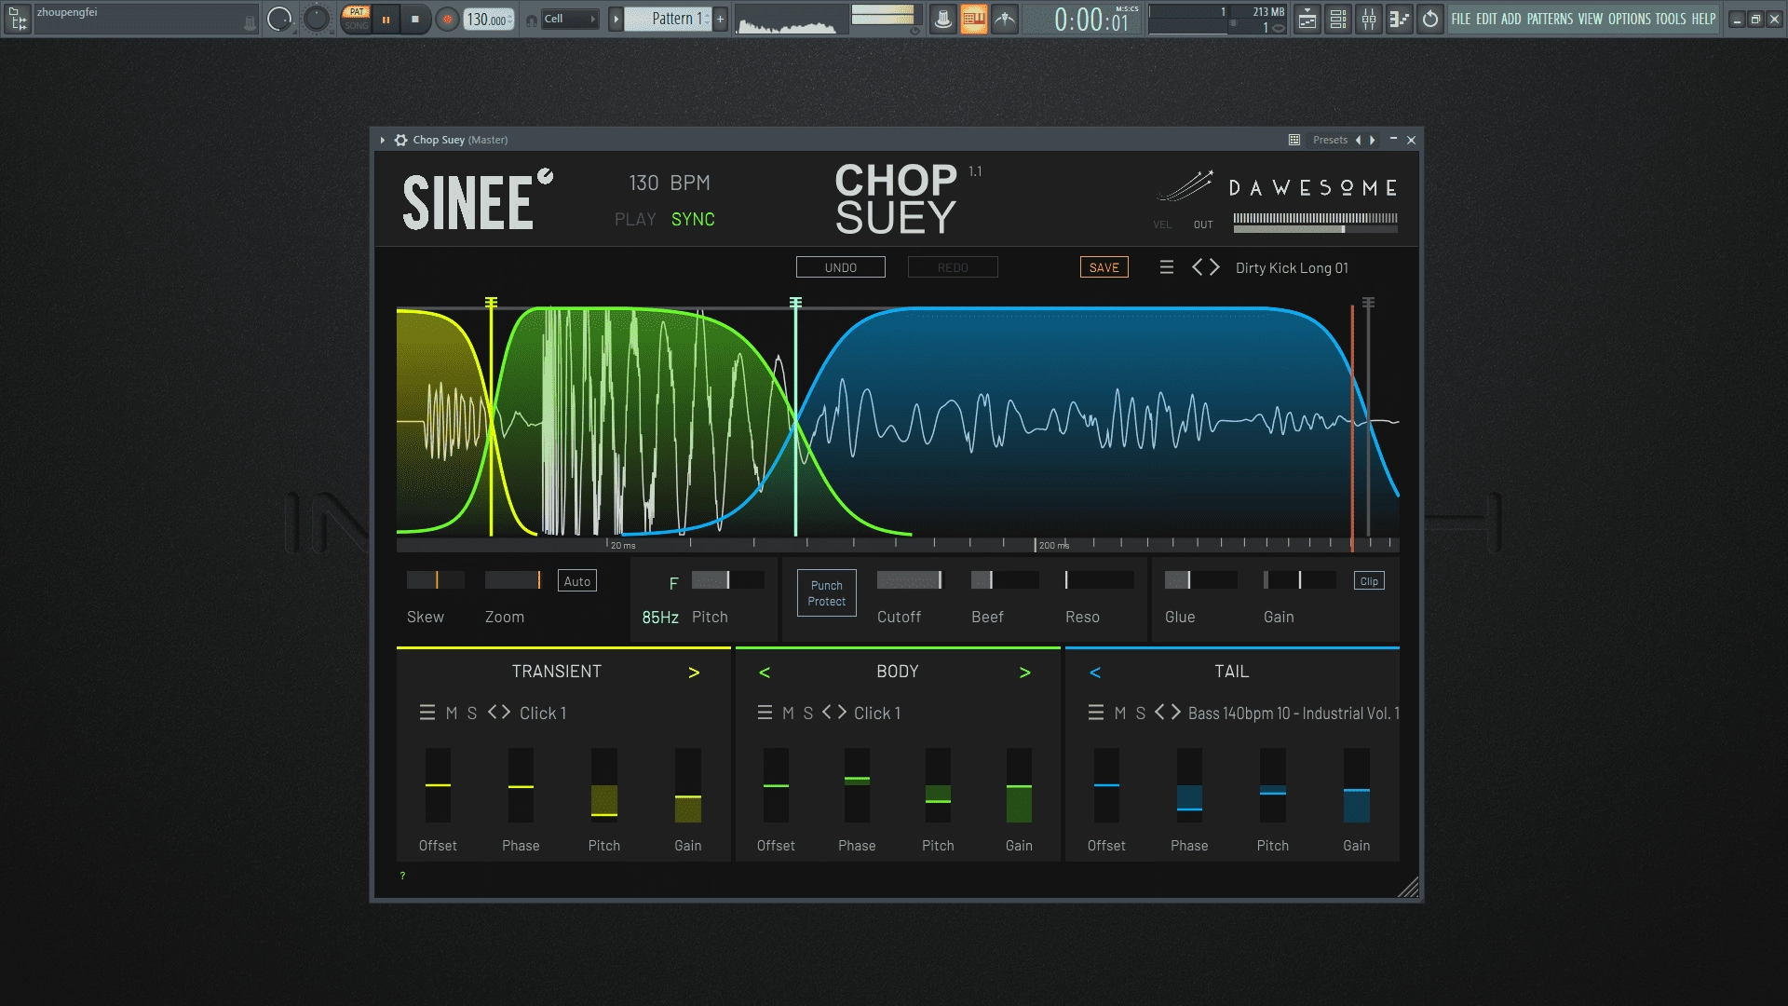Click the 130.000 tempo field

[489, 20]
